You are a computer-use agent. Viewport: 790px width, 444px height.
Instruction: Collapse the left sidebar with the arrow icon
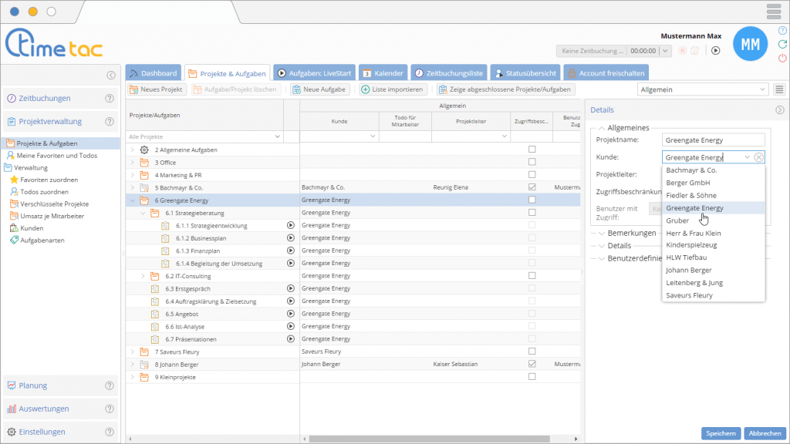[111, 75]
